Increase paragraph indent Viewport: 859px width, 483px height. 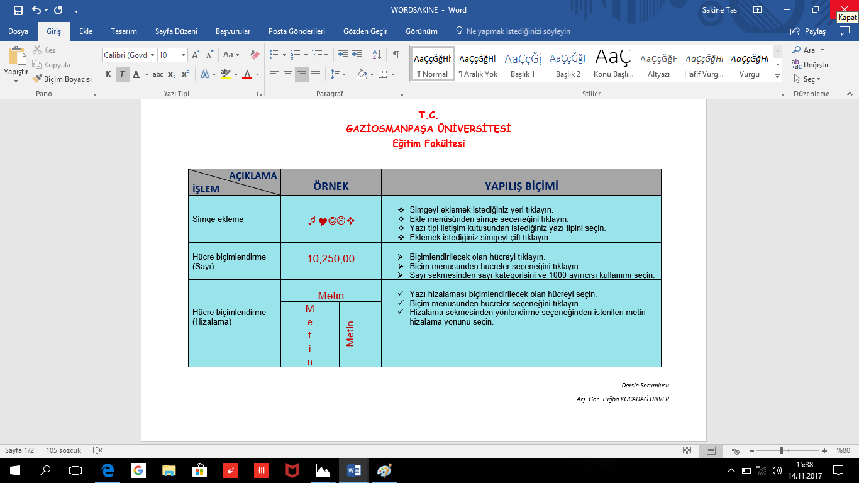(x=357, y=55)
